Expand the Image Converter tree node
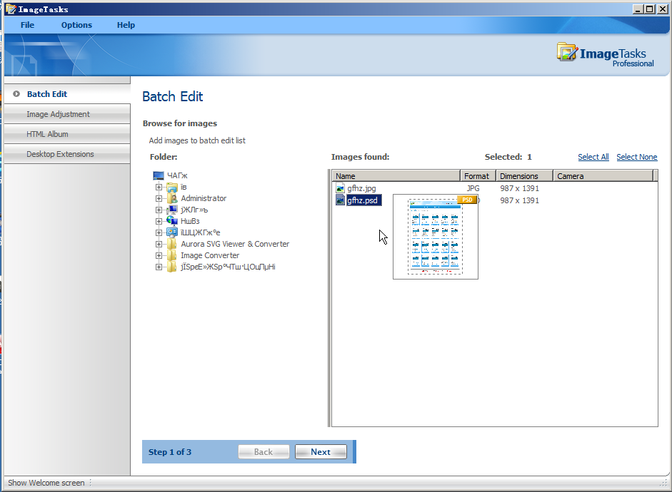The height and width of the screenshot is (492, 672). coord(159,255)
